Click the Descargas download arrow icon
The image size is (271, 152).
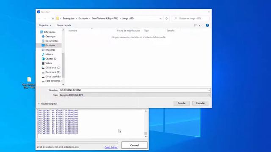coord(43,36)
